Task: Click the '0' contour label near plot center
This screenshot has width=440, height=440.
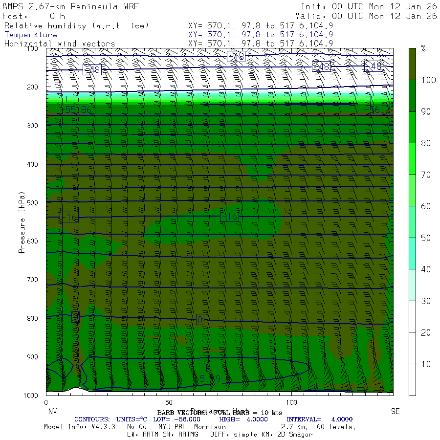Action: 200,320
